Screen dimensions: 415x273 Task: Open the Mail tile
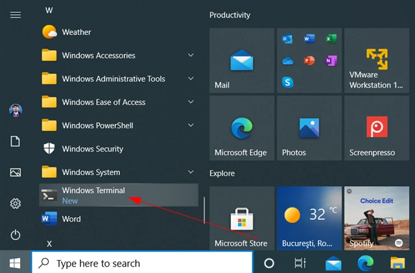click(242, 60)
